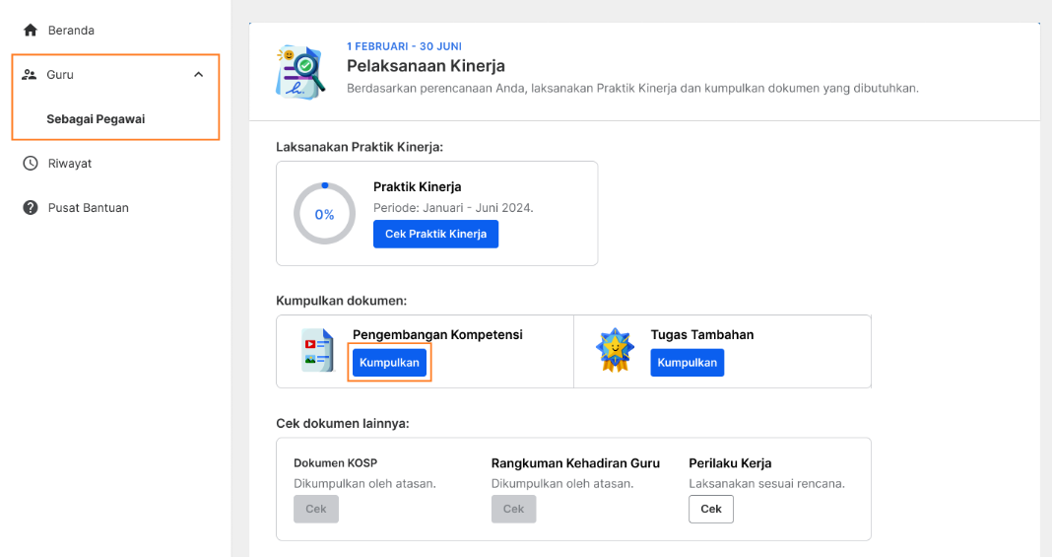The width and height of the screenshot is (1052, 557).
Task: Click the 0% circular progress indicator
Action: 325,213
